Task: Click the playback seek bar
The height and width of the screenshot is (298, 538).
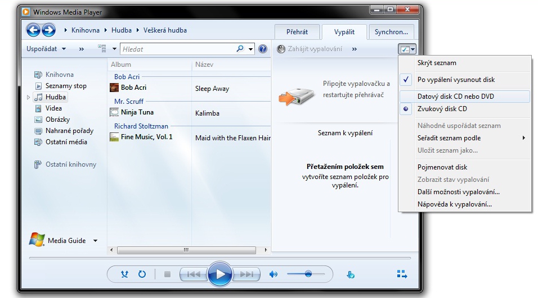Action: tap(220, 258)
